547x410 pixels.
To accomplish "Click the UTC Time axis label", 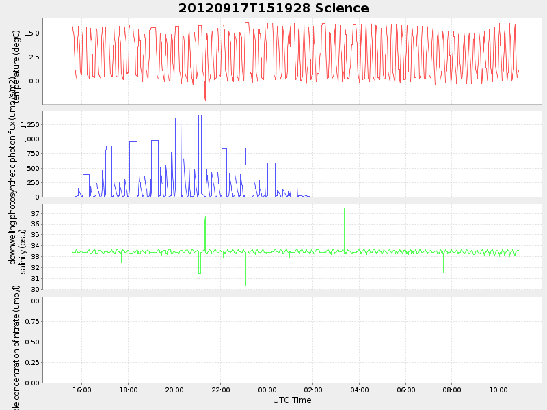I will coord(292,400).
